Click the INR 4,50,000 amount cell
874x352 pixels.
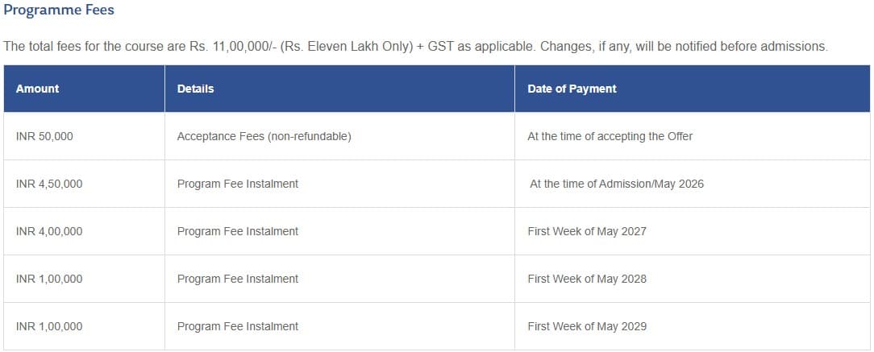tap(49, 184)
